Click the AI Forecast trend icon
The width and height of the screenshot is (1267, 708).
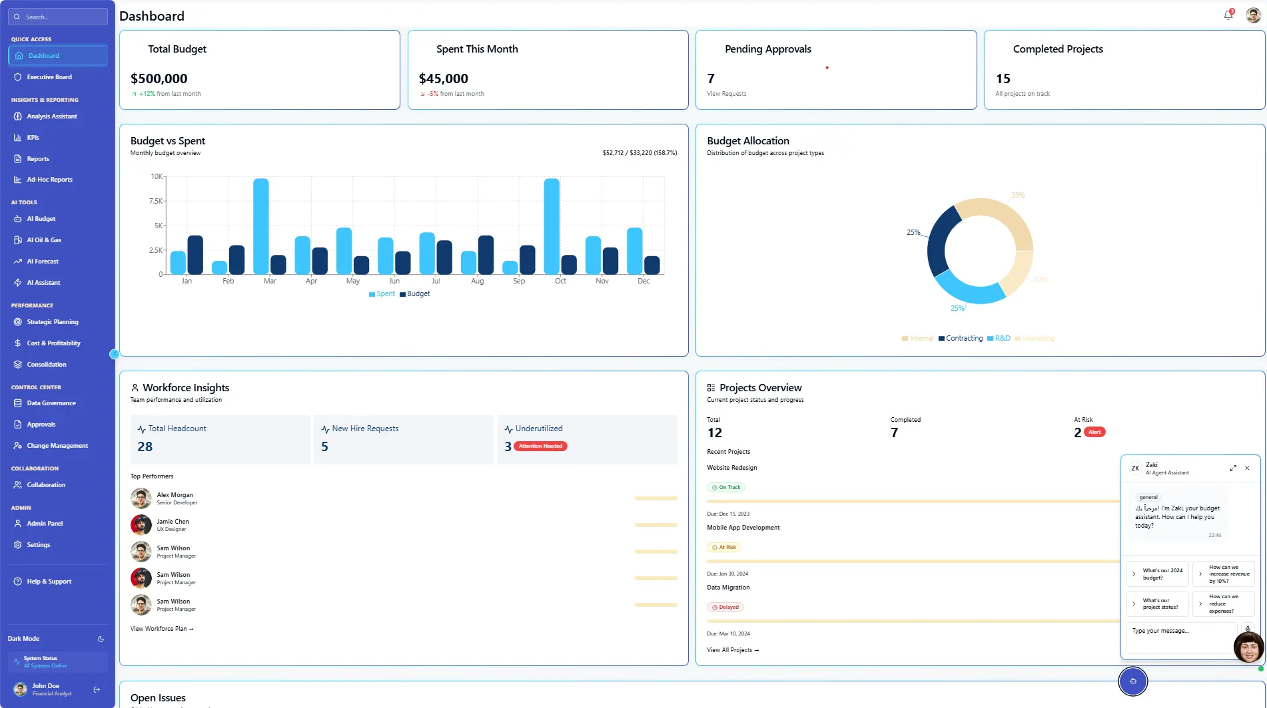tap(18, 262)
